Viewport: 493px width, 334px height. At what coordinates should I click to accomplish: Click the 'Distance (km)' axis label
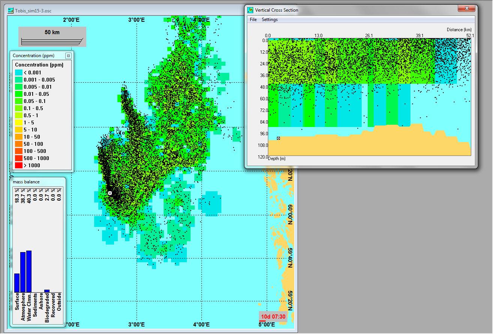[x=459, y=30]
